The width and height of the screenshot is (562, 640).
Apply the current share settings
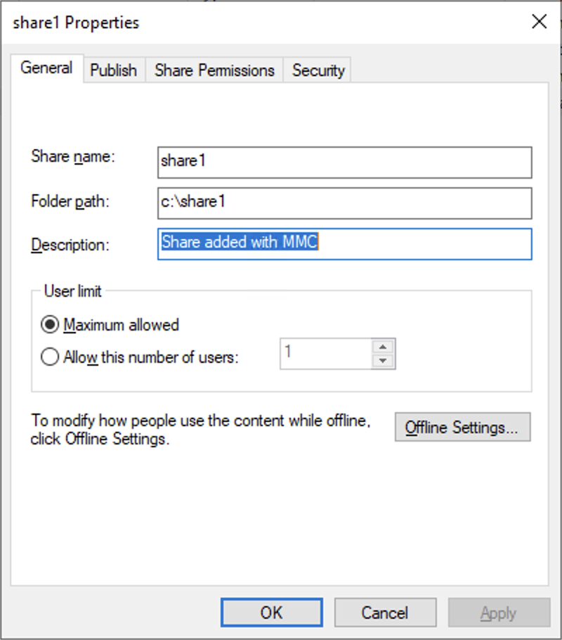[499, 612]
